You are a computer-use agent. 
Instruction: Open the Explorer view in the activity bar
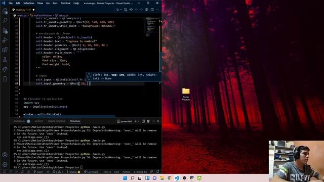[x=5, y=11]
